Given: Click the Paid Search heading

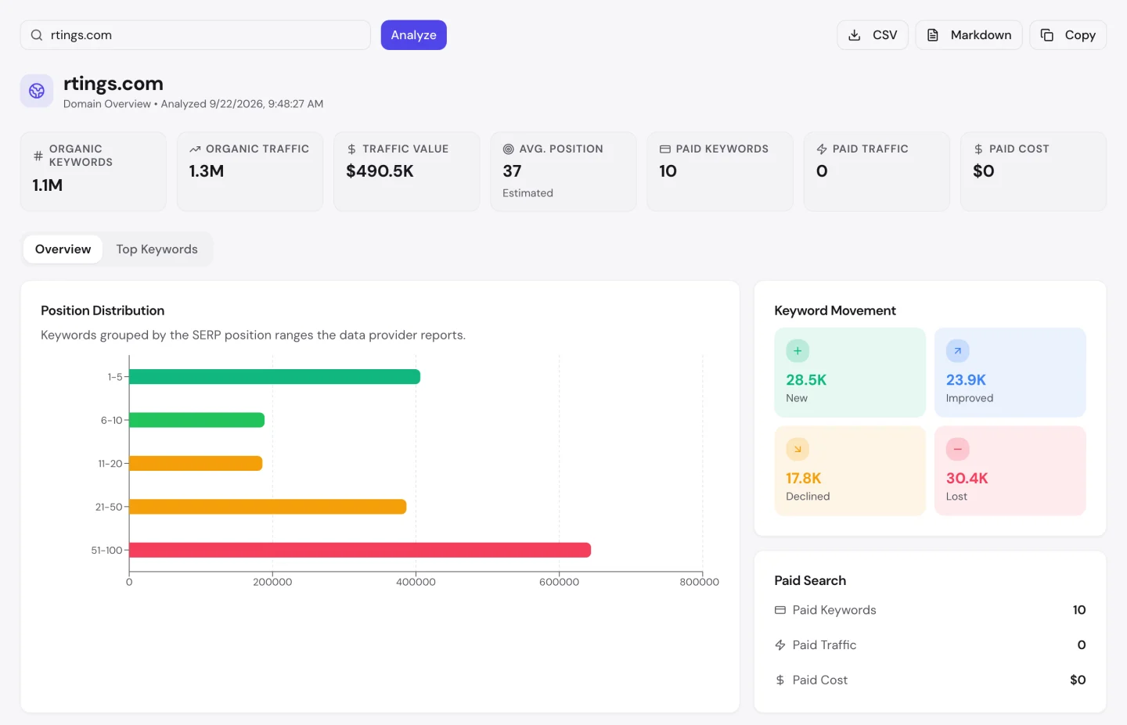Looking at the screenshot, I should coord(810,580).
